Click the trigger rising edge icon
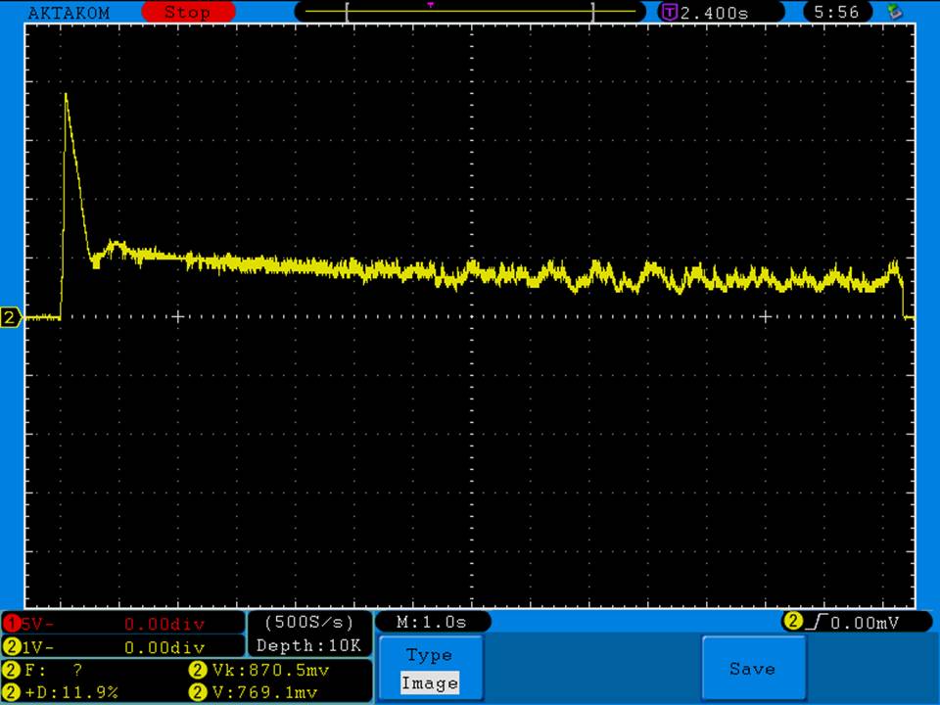The width and height of the screenshot is (940, 705). pyautogui.click(x=819, y=622)
